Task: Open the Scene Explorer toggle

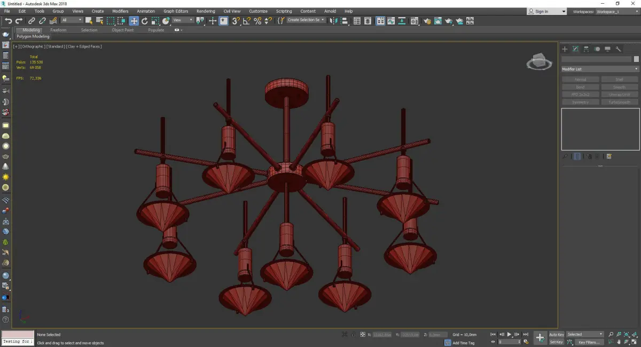Action: tap(357, 21)
